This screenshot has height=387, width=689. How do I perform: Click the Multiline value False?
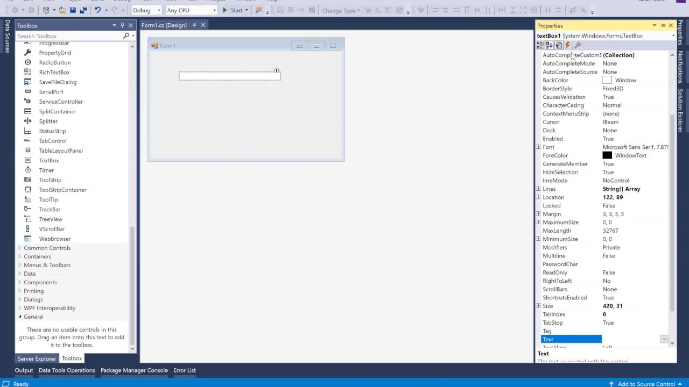[609, 256]
